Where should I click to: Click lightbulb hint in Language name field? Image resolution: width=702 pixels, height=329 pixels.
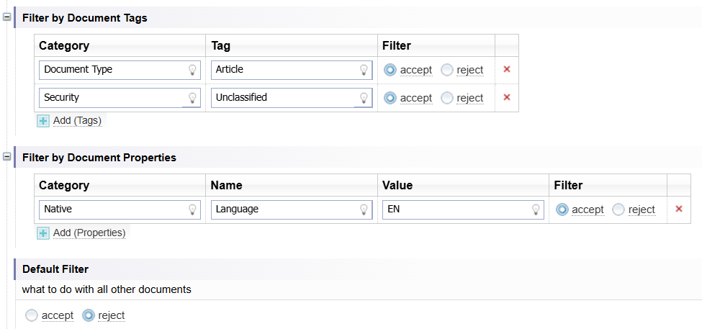pos(364,209)
